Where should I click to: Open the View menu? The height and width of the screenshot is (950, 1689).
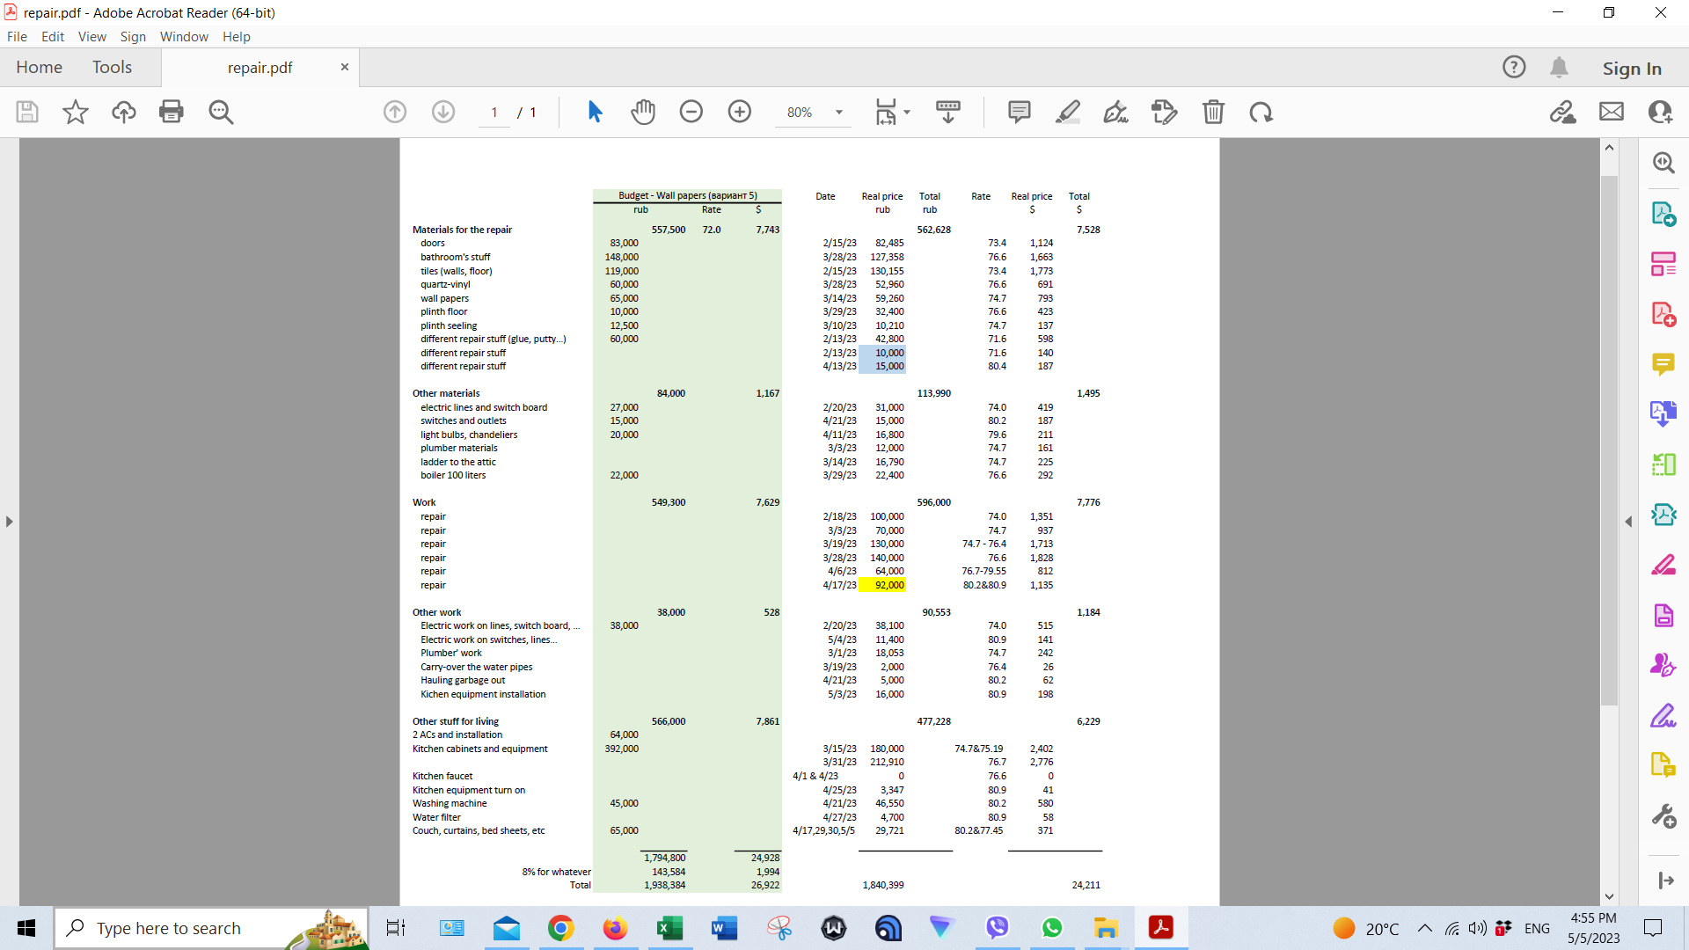click(91, 36)
